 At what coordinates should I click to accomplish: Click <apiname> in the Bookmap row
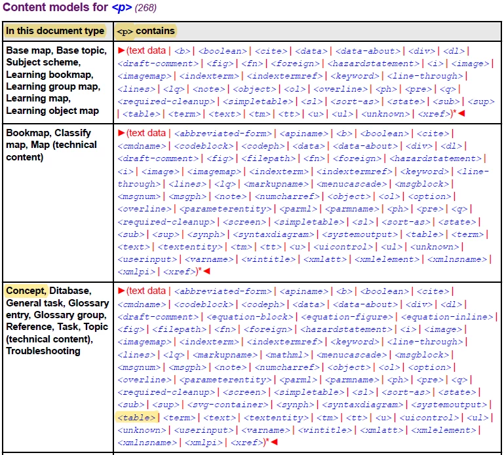(303, 134)
